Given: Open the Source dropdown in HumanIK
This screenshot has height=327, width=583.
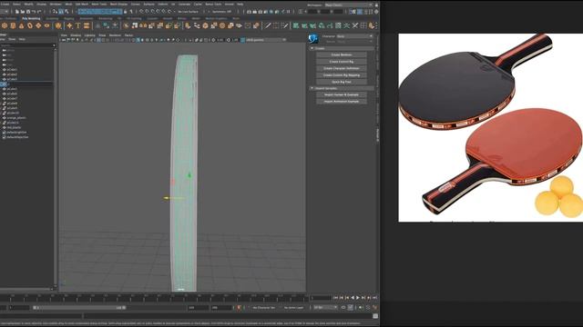Looking at the screenshot, I should pyautogui.click(x=354, y=42).
